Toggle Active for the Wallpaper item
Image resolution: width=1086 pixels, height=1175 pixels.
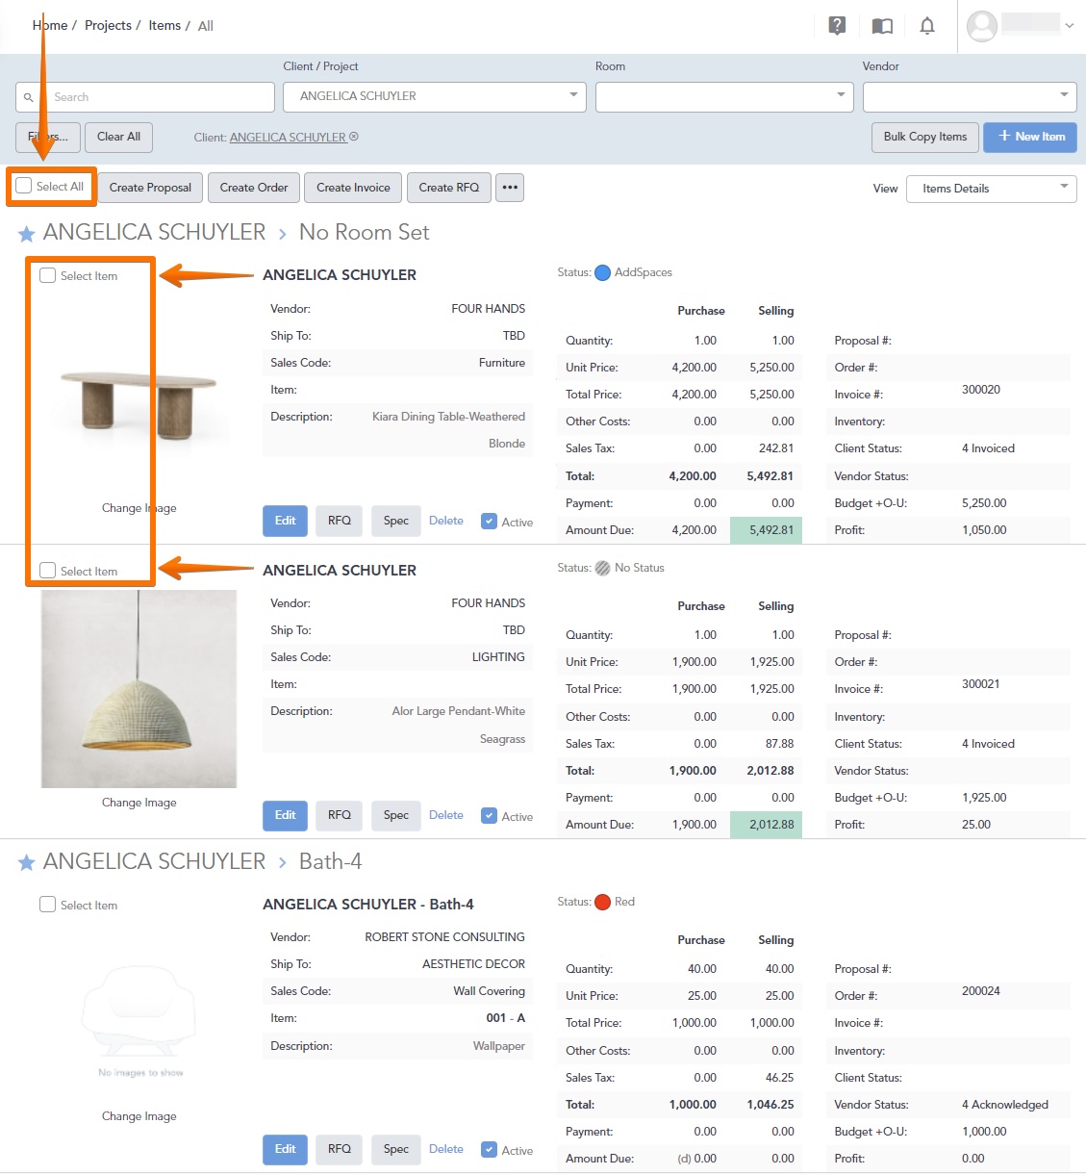coord(489,1150)
